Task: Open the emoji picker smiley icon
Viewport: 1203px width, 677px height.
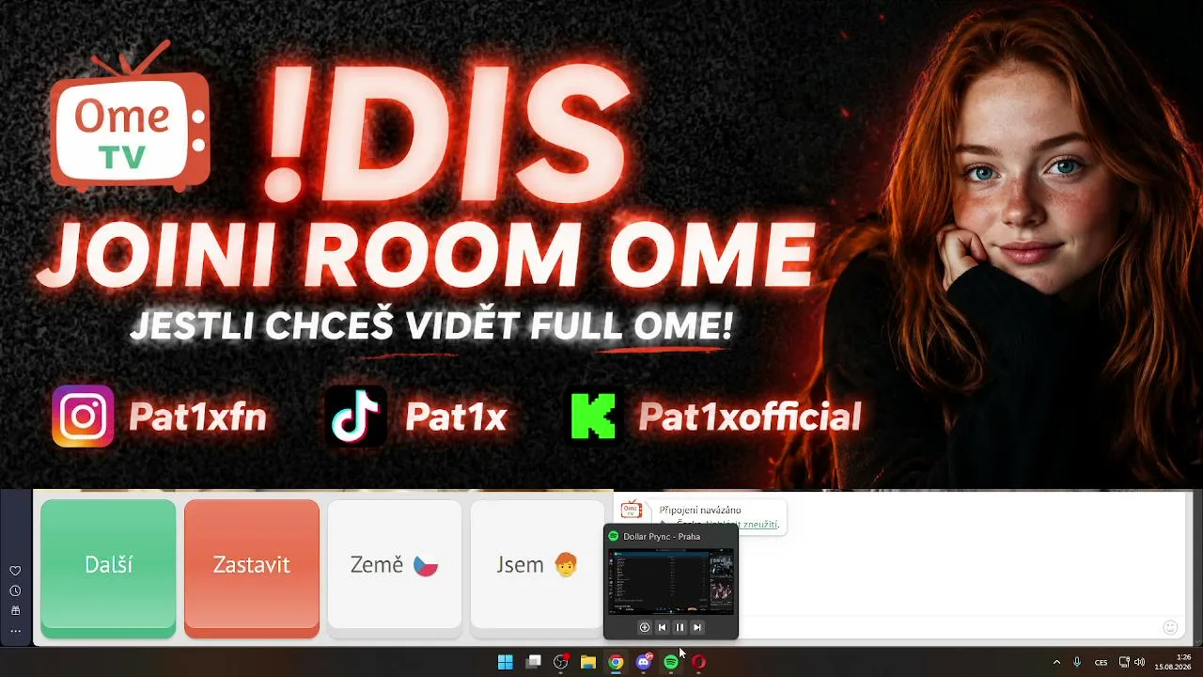Action: click(1170, 627)
